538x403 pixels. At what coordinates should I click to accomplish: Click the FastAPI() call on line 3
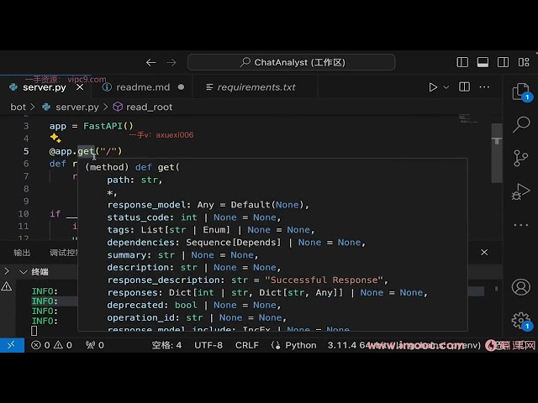point(108,126)
